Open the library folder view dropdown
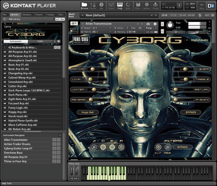217x186 pixels. (55, 48)
